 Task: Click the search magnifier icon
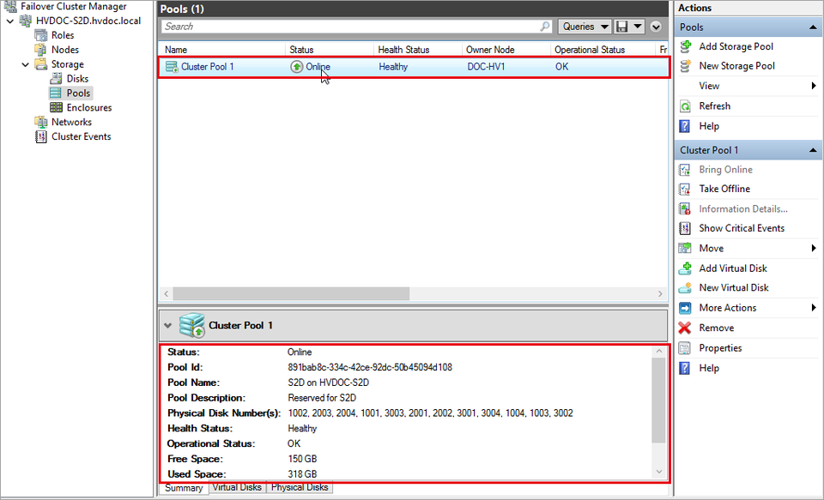click(545, 27)
